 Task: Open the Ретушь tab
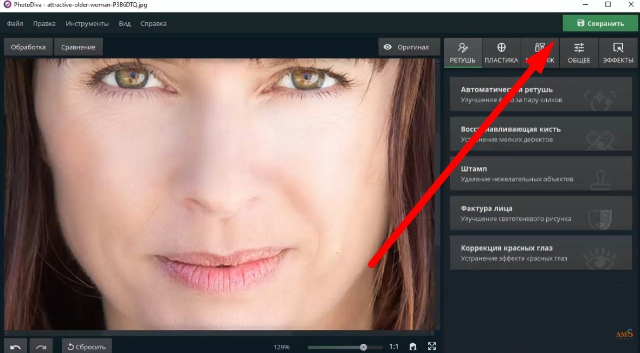462,53
